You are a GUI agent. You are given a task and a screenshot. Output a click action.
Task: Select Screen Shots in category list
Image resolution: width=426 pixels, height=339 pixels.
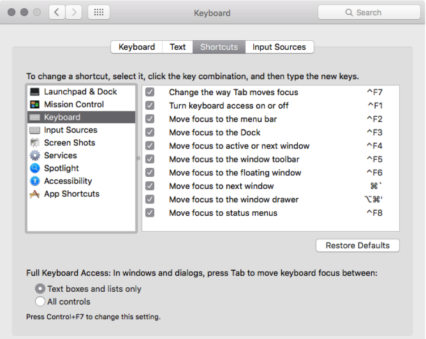click(x=81, y=142)
